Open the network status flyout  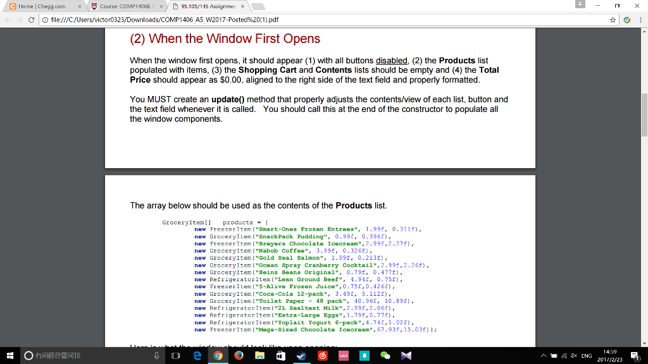(564, 356)
